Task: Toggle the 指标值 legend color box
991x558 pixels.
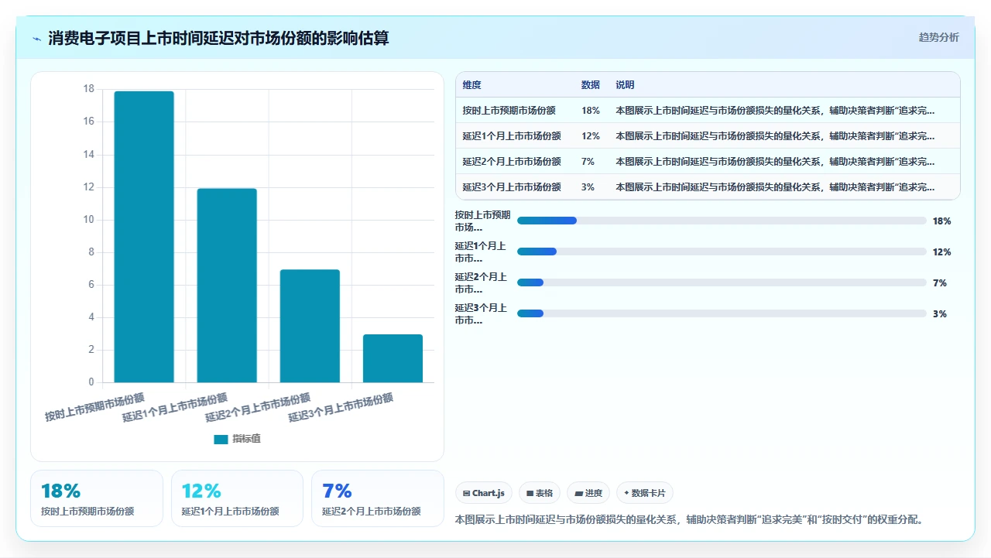Action: click(221, 439)
